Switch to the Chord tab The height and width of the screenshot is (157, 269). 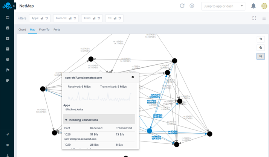click(x=22, y=29)
